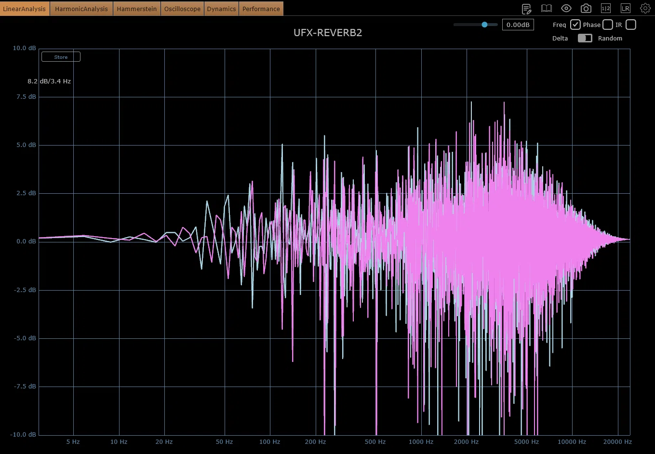Screen dimensions: 655x454
Task: Open the notes editor icon
Action: click(526, 9)
